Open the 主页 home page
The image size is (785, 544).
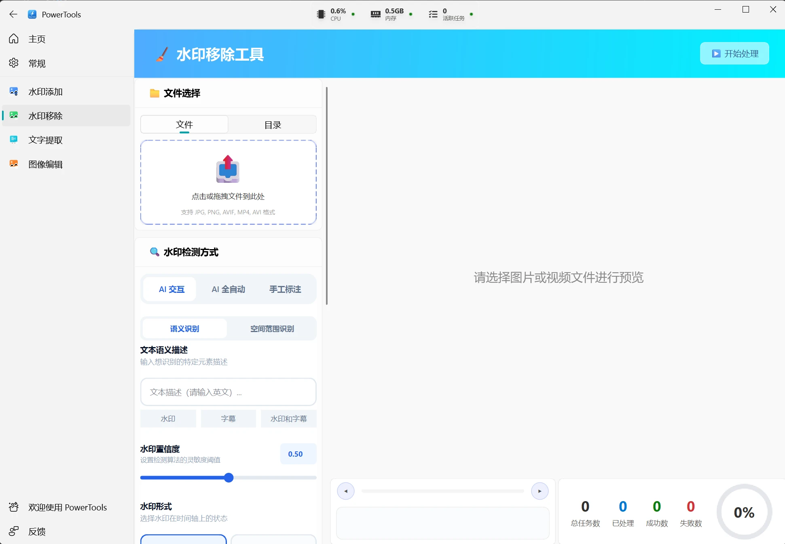pos(66,39)
